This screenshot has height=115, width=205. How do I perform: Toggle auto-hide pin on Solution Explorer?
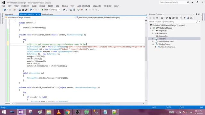[x=196, y=14]
